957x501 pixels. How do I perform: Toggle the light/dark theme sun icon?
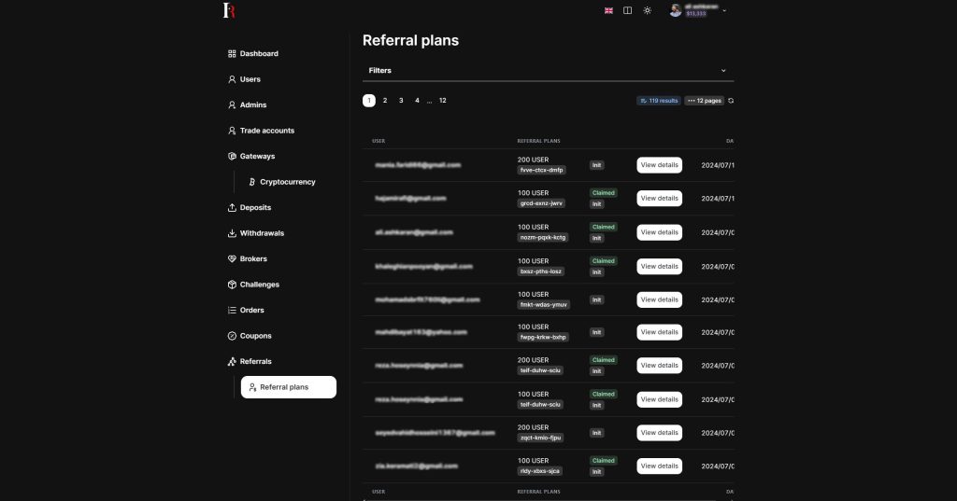click(x=647, y=10)
